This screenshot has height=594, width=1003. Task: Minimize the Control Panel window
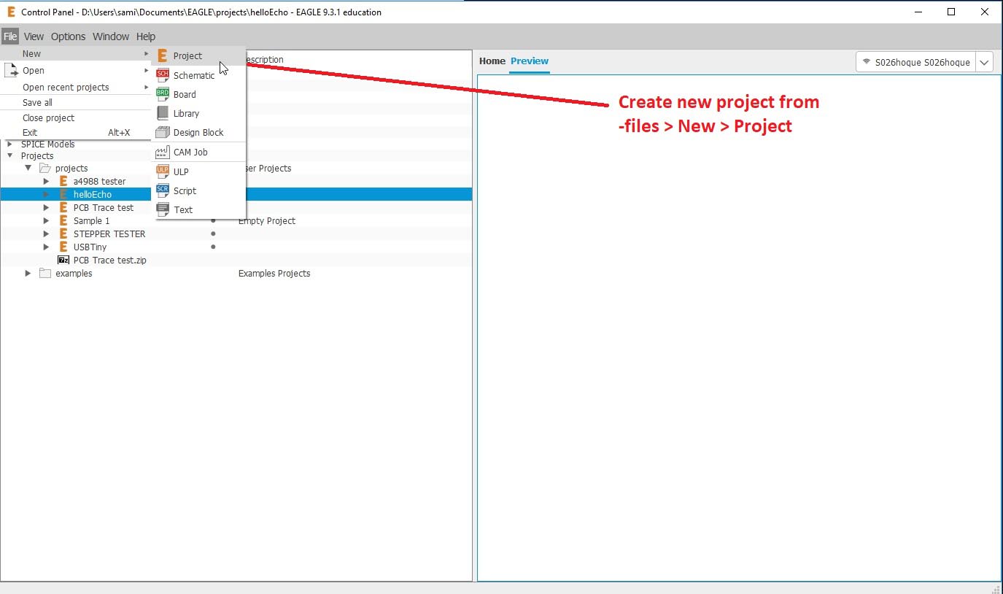918,12
